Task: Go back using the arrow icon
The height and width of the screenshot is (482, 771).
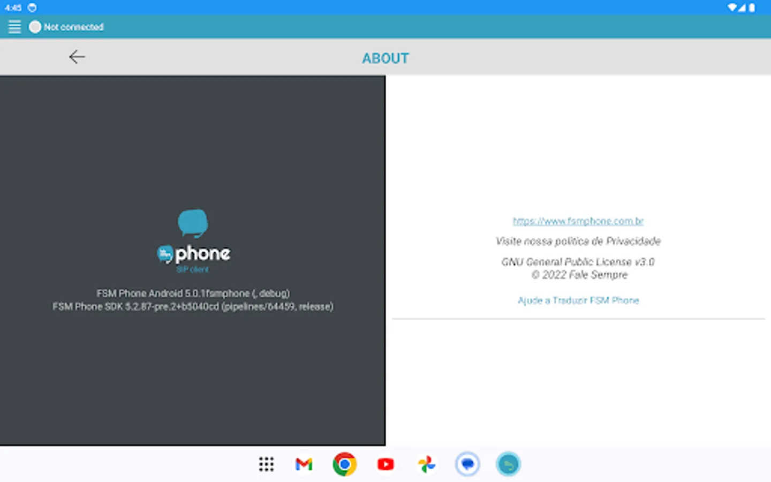Action: 77,57
